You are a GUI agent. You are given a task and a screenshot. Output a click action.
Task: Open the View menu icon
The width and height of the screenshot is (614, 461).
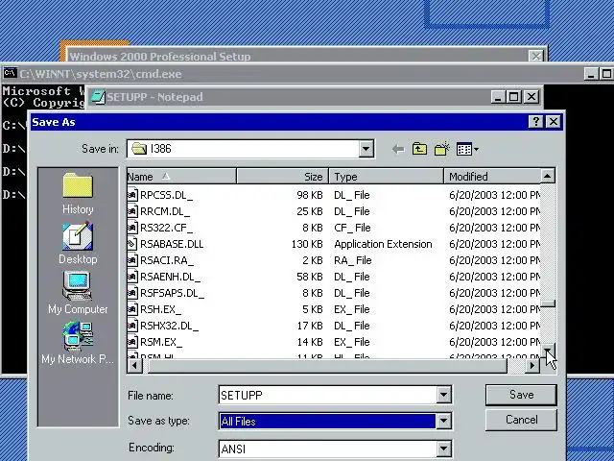point(467,149)
